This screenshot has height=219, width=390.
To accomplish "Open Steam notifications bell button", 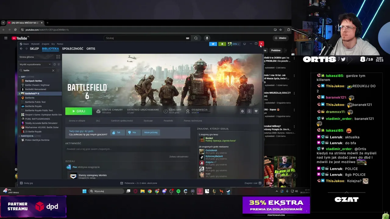I will tap(222, 44).
